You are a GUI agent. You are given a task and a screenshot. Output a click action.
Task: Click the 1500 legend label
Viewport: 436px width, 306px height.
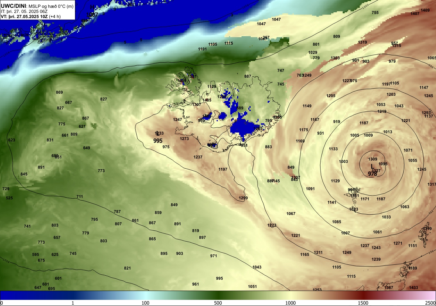(363, 303)
